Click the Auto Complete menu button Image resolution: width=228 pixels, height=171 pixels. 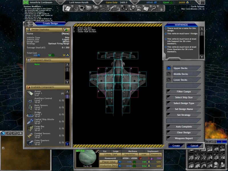coord(184,127)
